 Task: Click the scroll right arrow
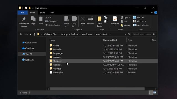tap(156, 89)
